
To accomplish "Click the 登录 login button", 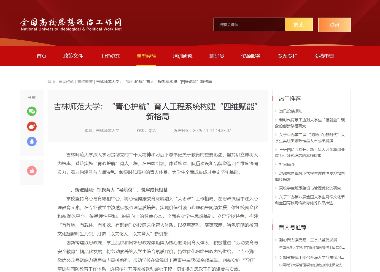I will tap(334, 25).
